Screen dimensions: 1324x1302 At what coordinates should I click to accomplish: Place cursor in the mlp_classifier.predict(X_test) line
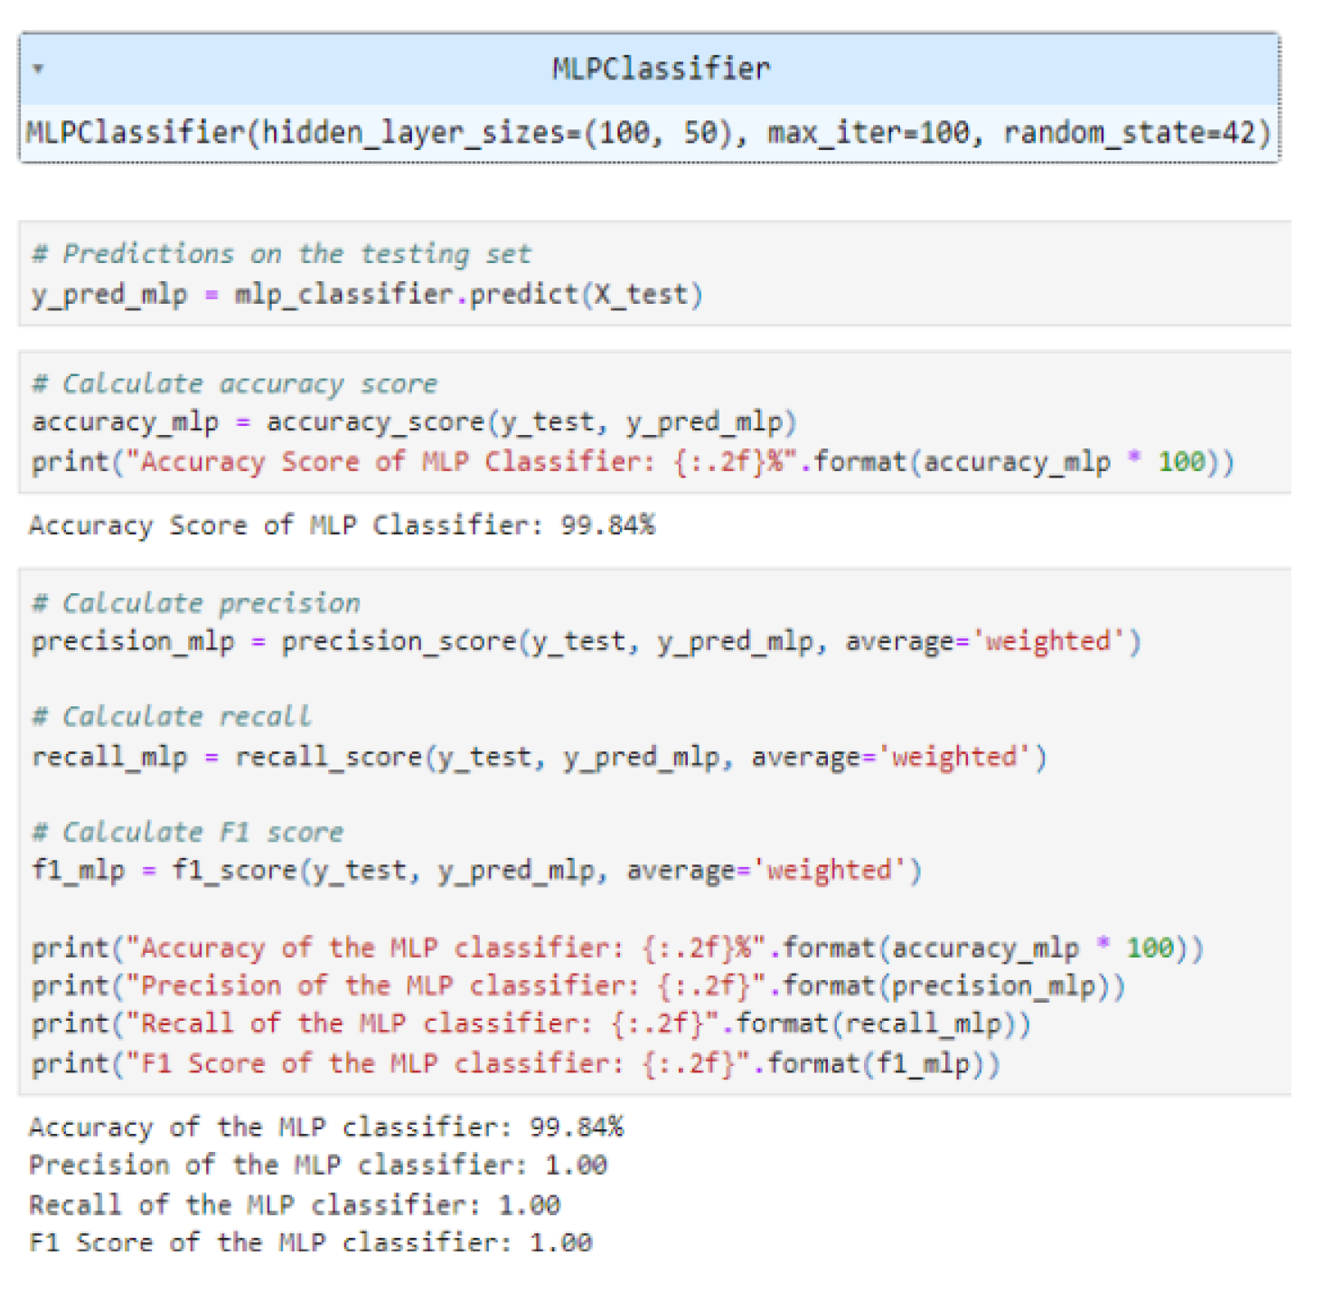click(x=367, y=295)
